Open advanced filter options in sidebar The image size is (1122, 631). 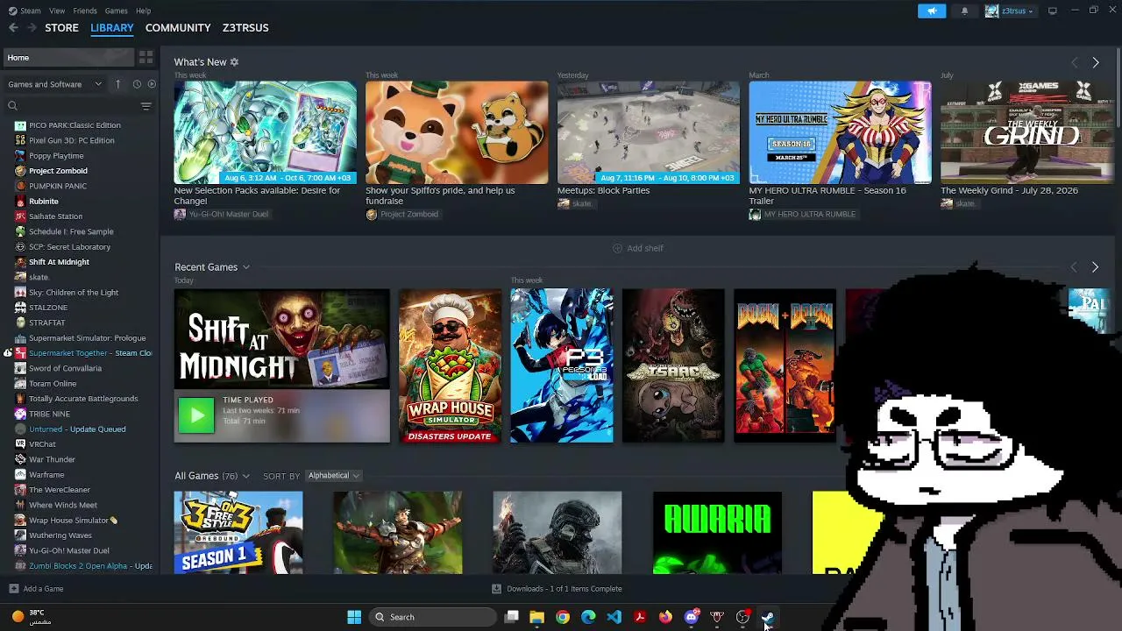146,106
